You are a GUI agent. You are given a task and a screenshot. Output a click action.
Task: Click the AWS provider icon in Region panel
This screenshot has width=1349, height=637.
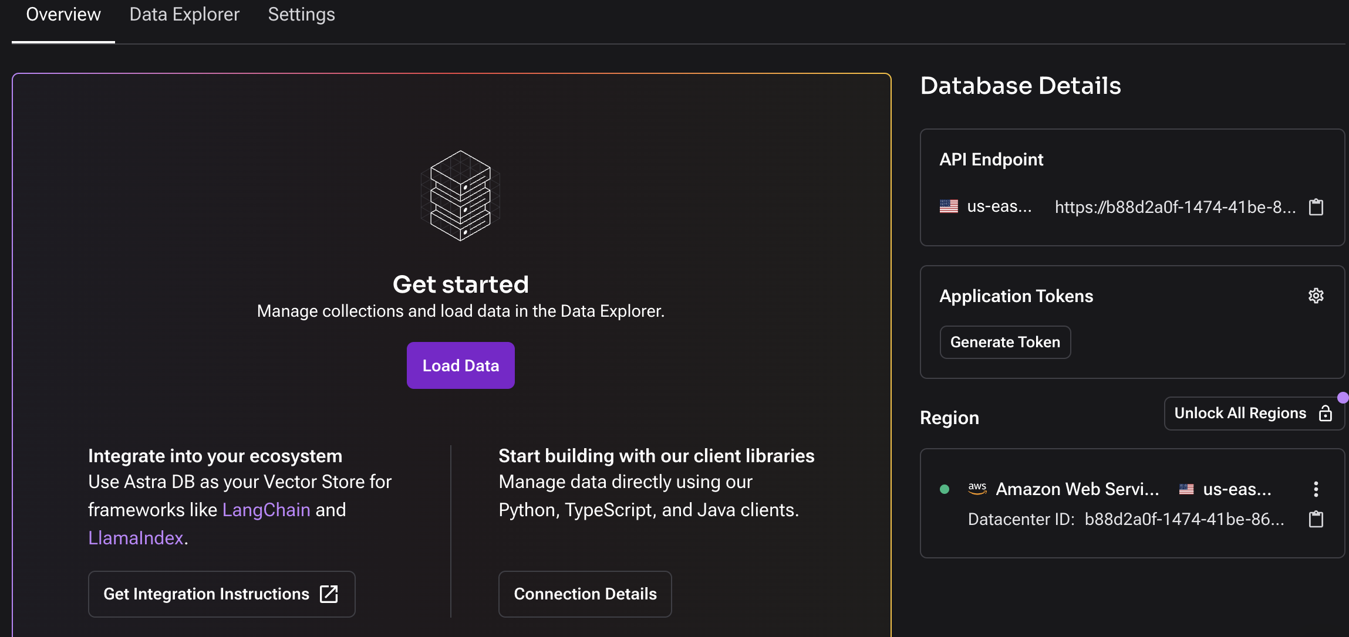coord(977,489)
